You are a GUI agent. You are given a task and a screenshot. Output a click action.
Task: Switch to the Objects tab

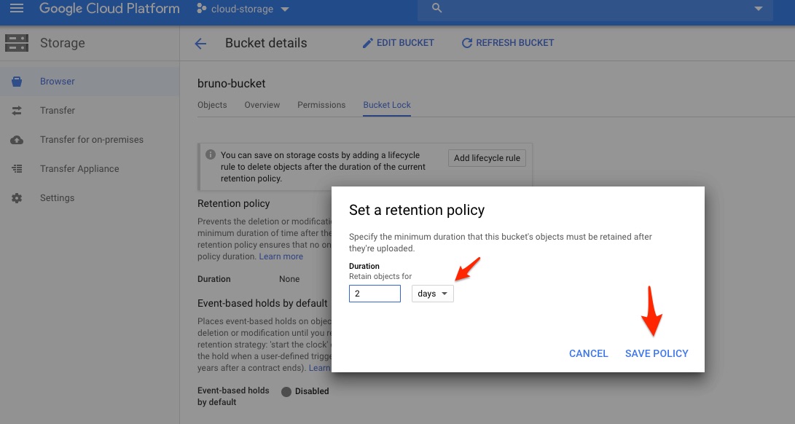[212, 105]
